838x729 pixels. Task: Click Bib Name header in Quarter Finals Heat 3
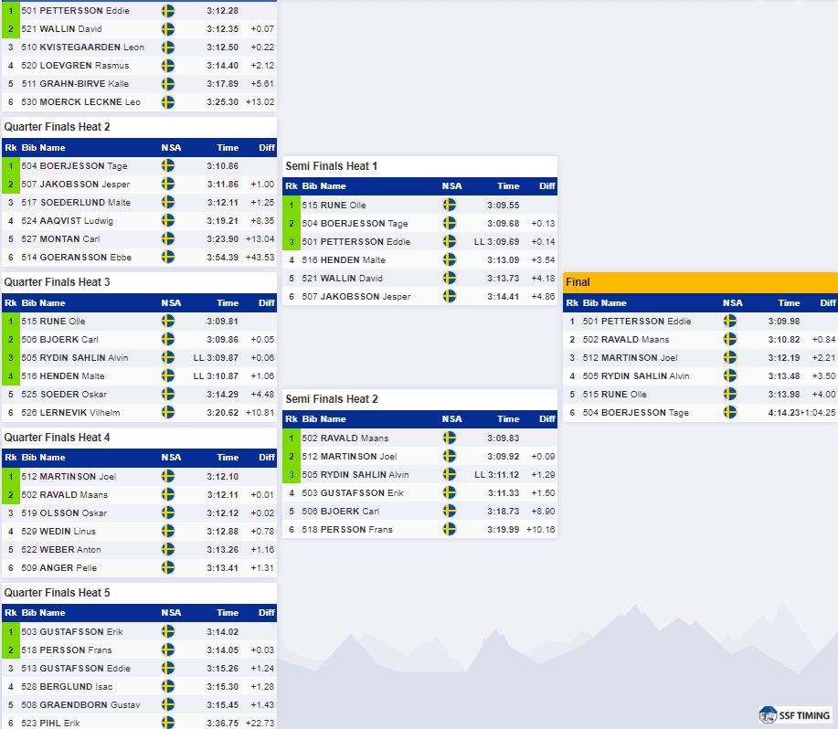click(x=43, y=302)
